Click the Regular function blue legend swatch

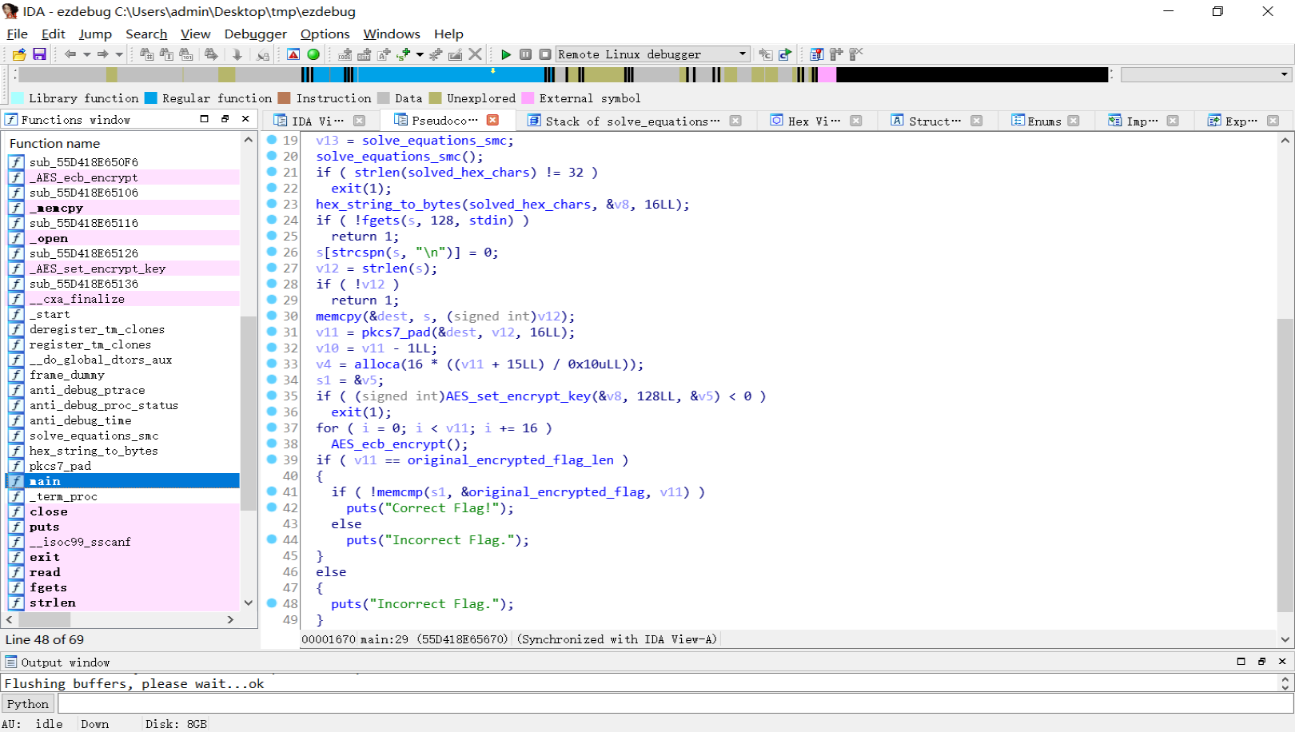click(x=151, y=98)
